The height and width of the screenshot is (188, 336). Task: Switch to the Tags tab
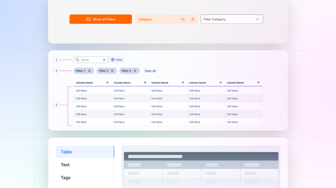click(x=66, y=178)
